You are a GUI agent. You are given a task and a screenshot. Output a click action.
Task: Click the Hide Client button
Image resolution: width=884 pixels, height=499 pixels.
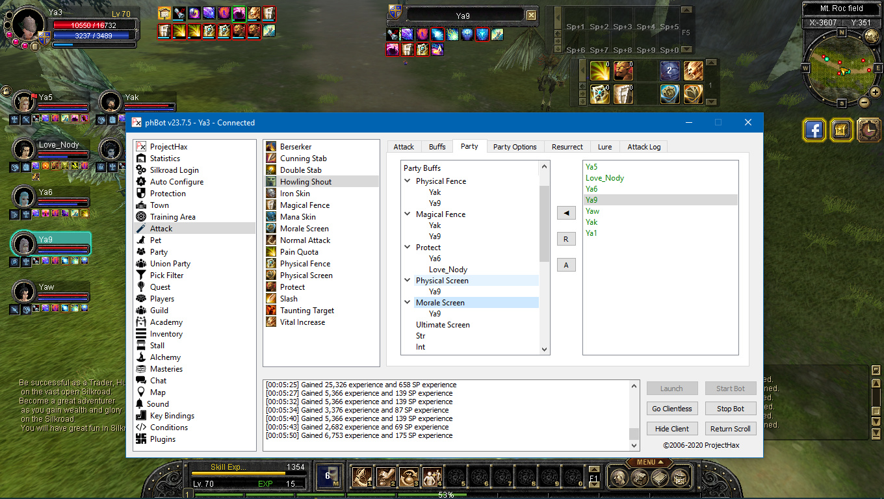click(x=672, y=429)
